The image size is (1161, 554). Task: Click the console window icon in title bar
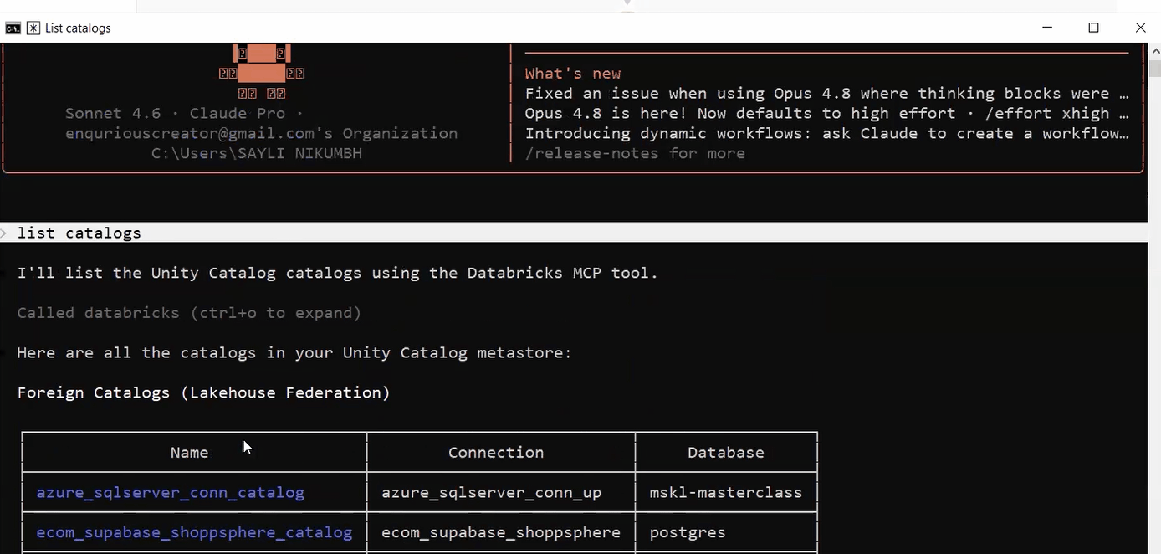point(13,28)
